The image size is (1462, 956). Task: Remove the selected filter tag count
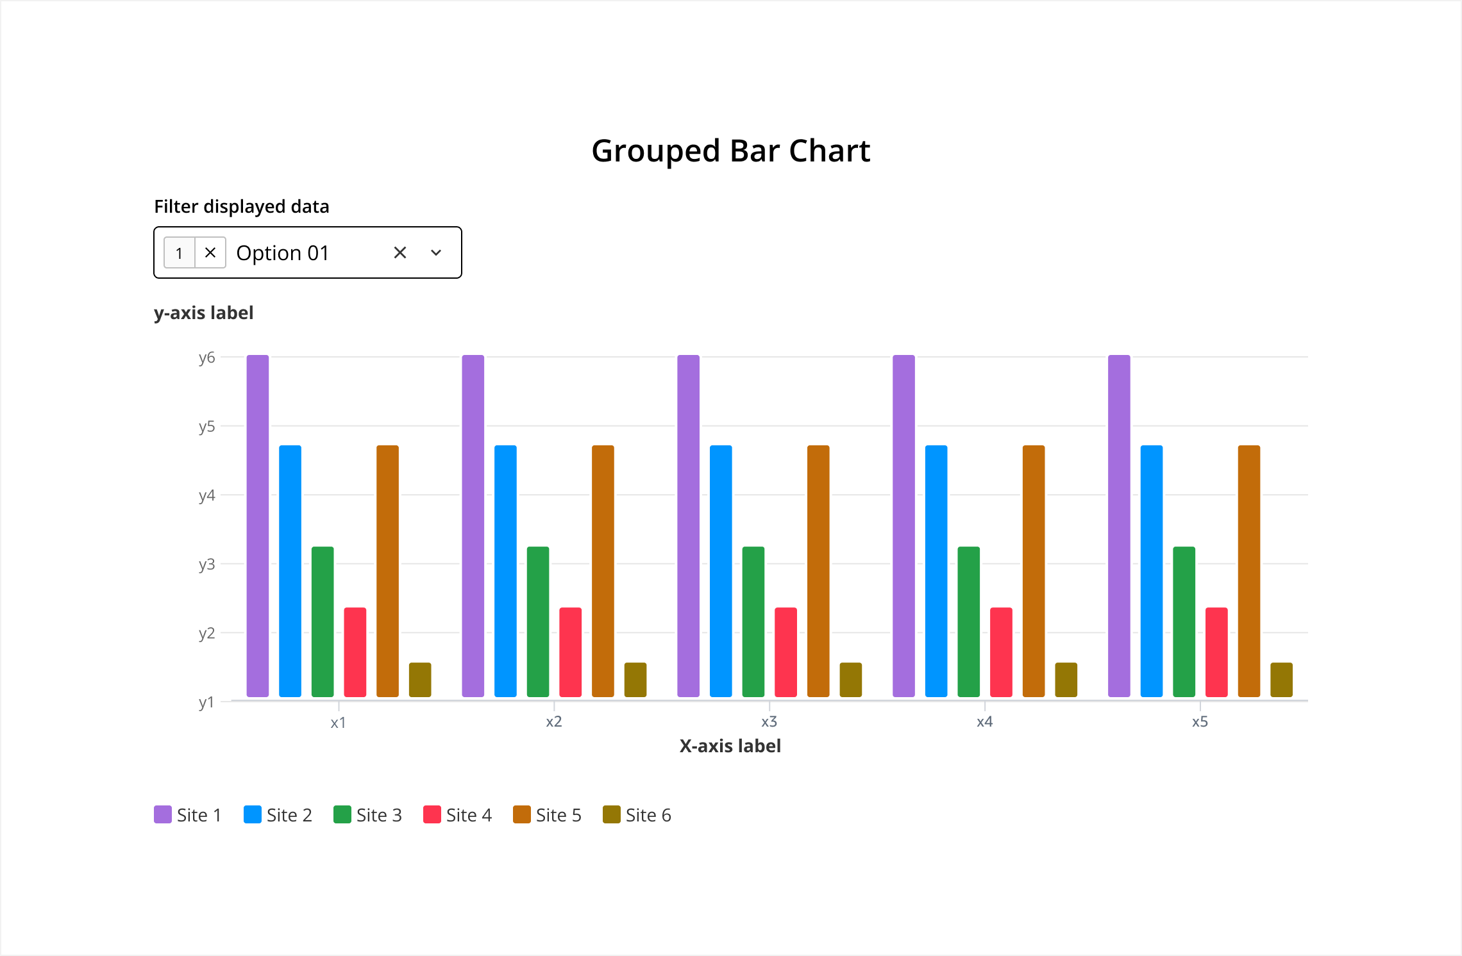pos(210,252)
